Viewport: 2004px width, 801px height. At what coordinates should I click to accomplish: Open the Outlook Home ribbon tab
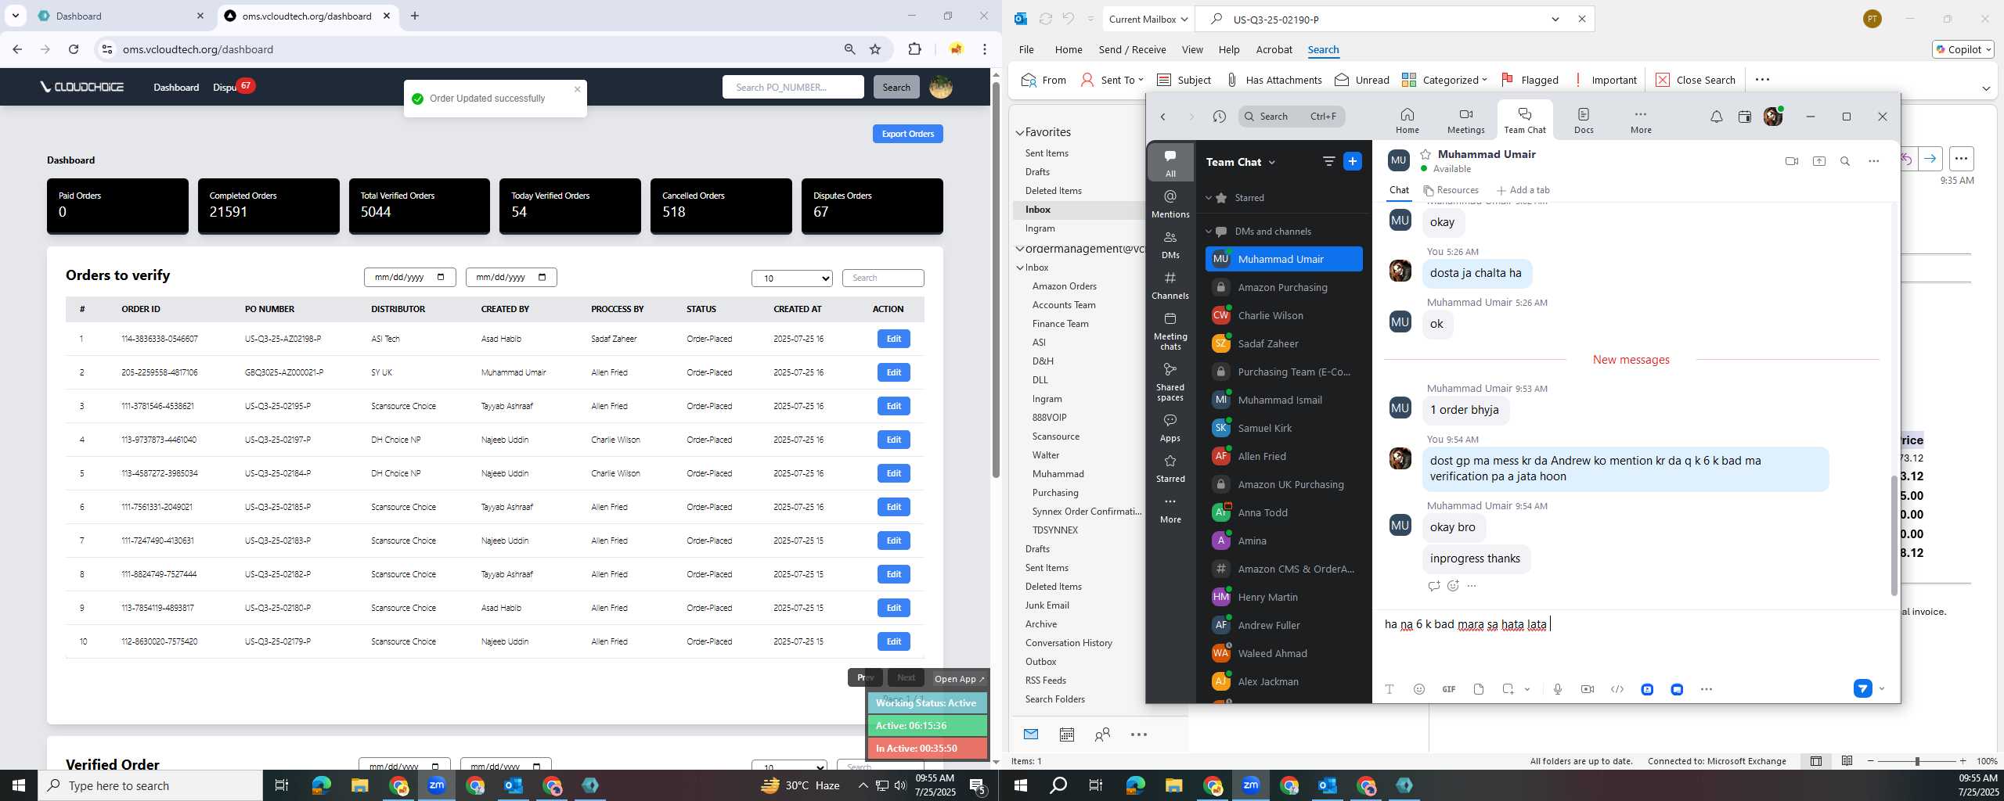1069,49
